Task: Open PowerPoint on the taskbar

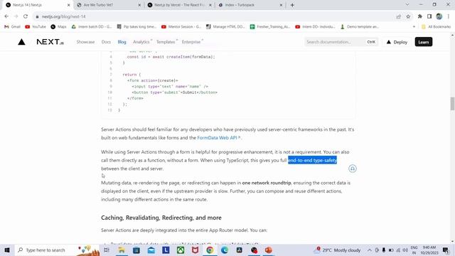Action: click(x=269, y=250)
